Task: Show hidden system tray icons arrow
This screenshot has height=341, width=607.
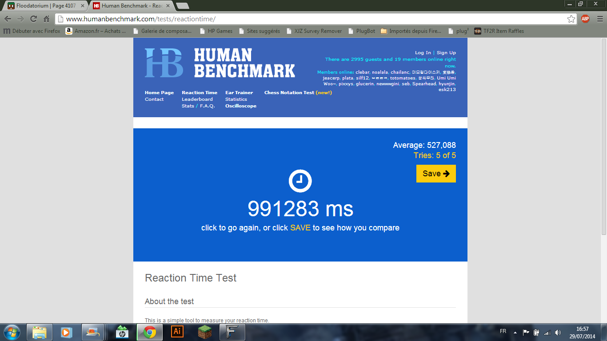Action: click(x=515, y=332)
